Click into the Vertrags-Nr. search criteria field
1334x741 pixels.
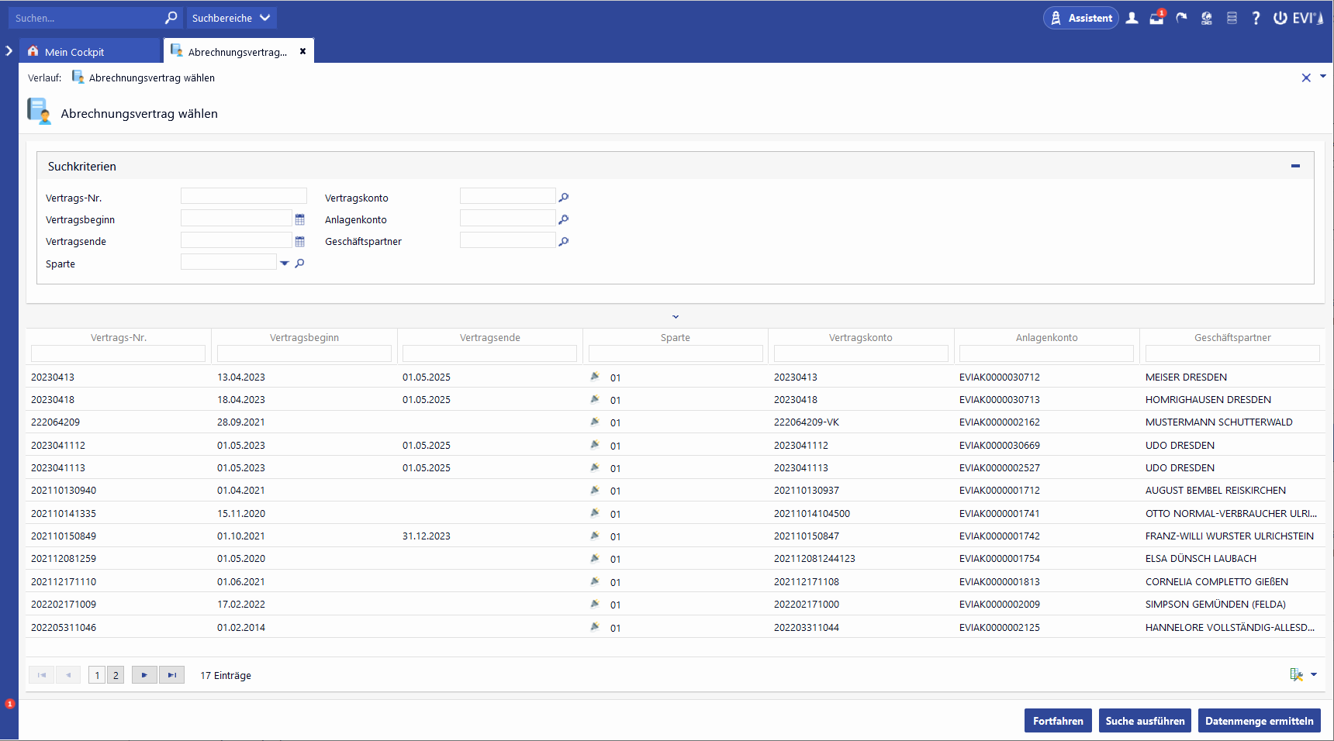click(244, 197)
